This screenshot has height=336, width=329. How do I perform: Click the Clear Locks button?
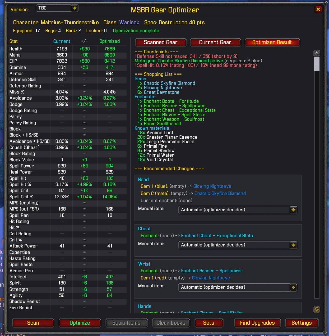171,323
